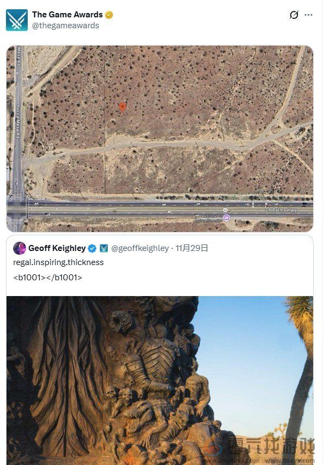Open the @thegameawards handle

click(x=66, y=26)
